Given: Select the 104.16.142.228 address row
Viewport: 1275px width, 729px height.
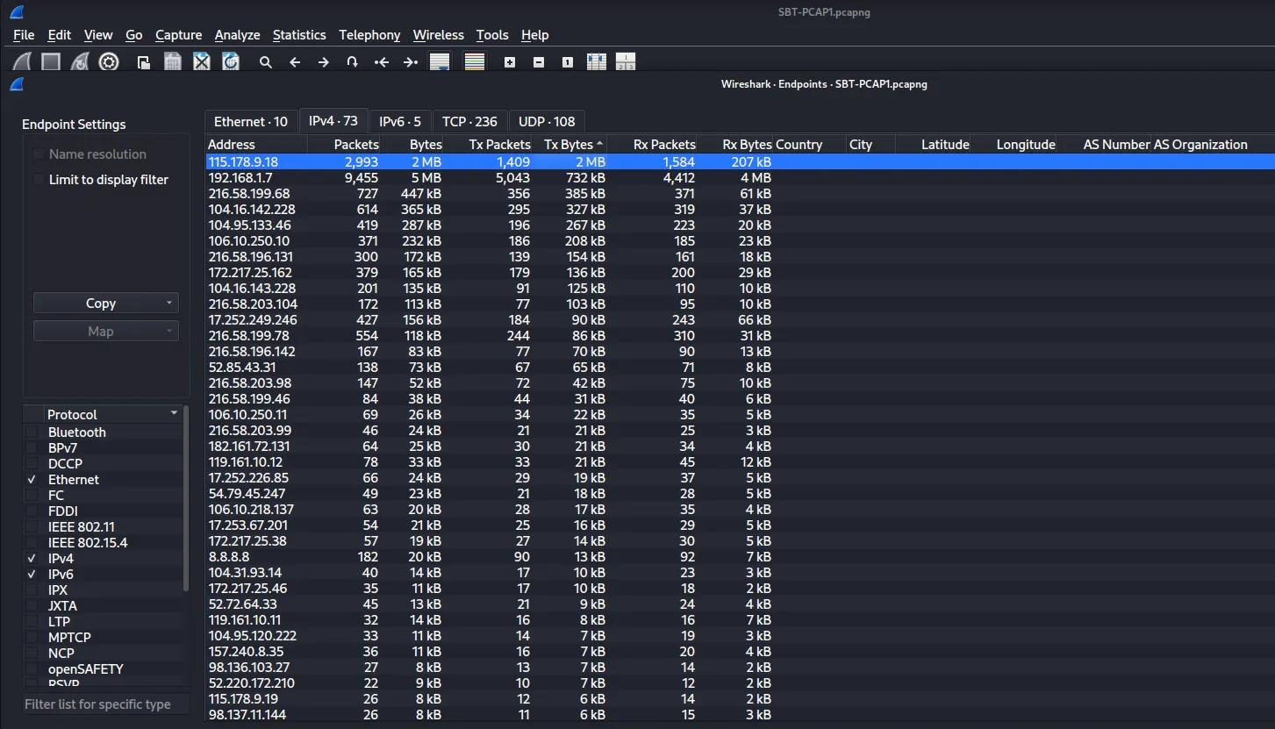Looking at the screenshot, I should click(740, 210).
